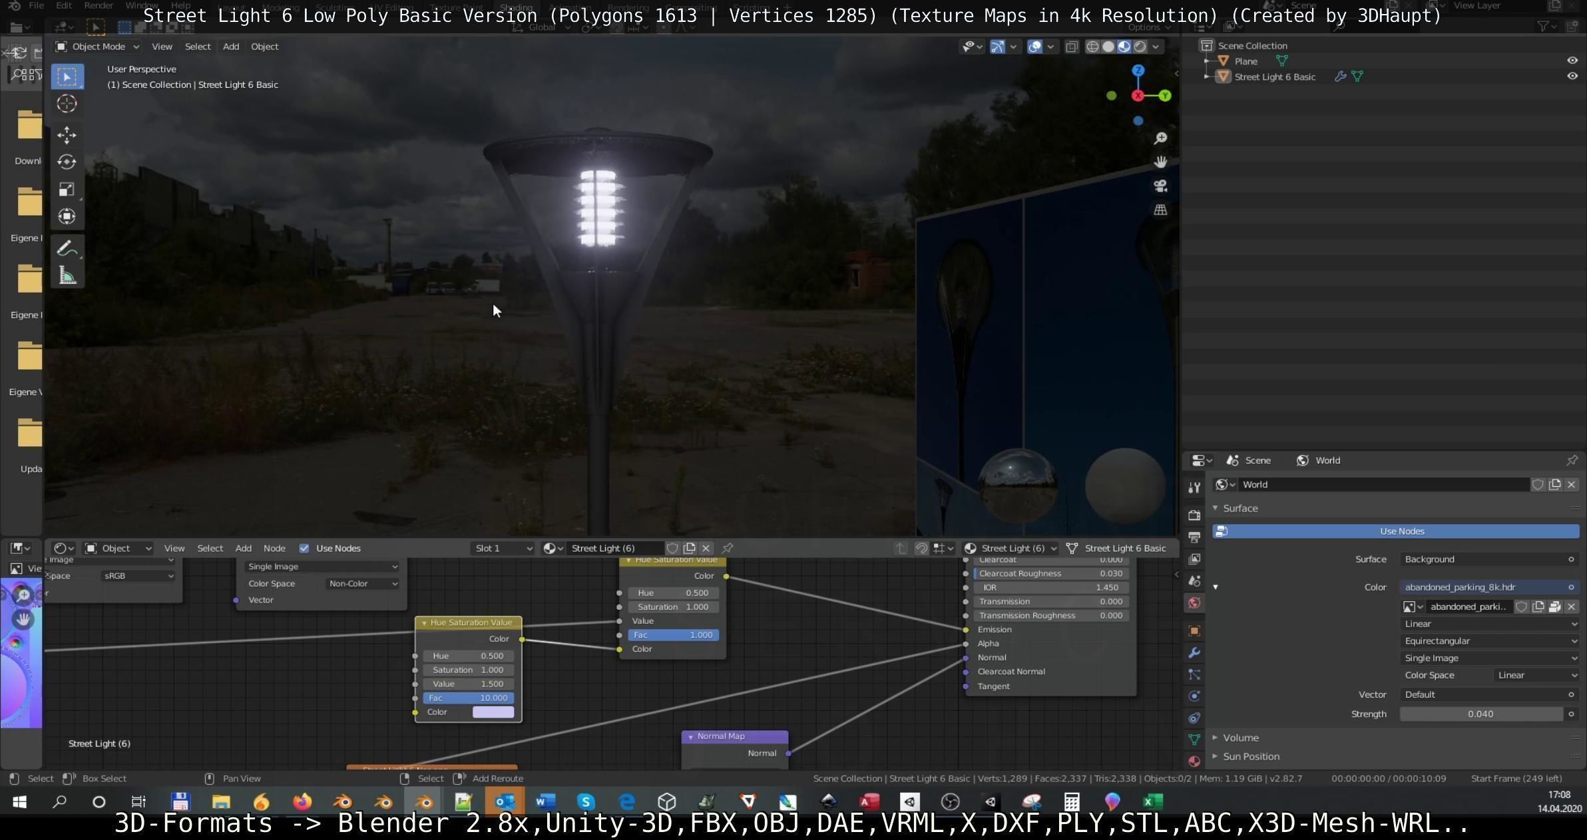Viewport: 1587px width, 840px height.
Task: Open the Modifier properties wrench tab
Action: click(1194, 652)
